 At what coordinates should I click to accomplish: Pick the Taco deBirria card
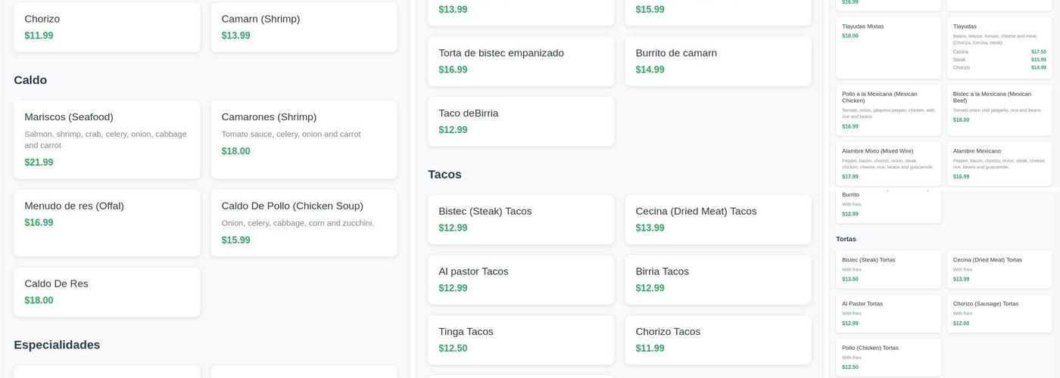pos(521,121)
